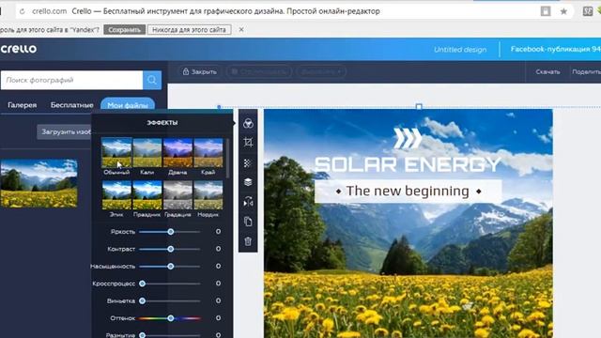Click Поделиться in the top bar
Viewport: 601px width, 338px height.
[586, 71]
